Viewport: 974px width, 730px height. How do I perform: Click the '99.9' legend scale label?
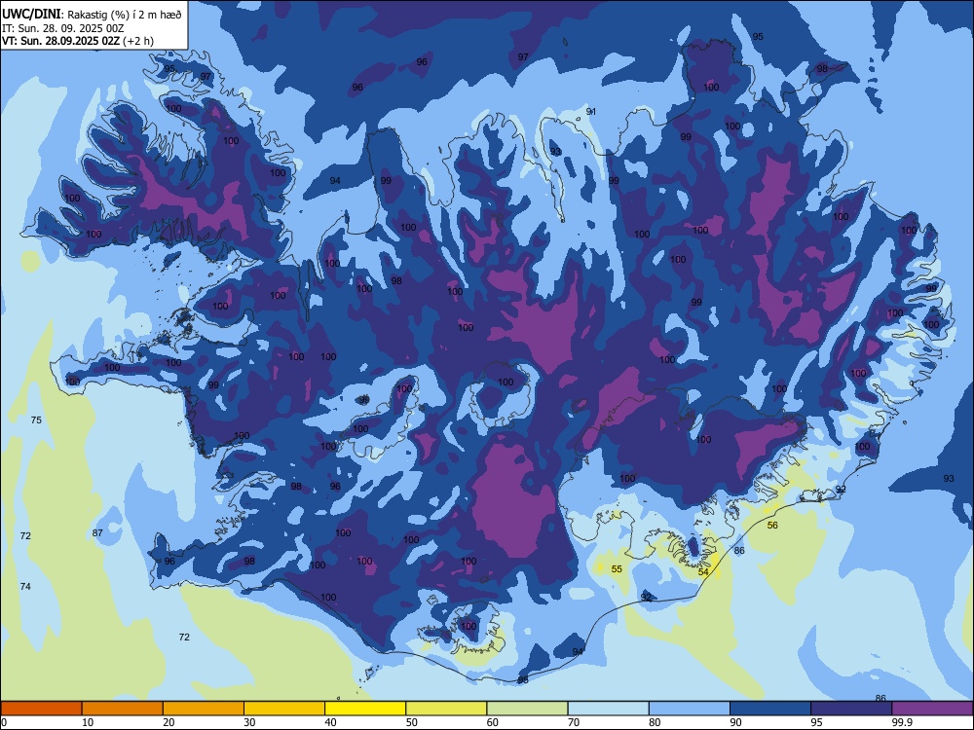click(901, 722)
